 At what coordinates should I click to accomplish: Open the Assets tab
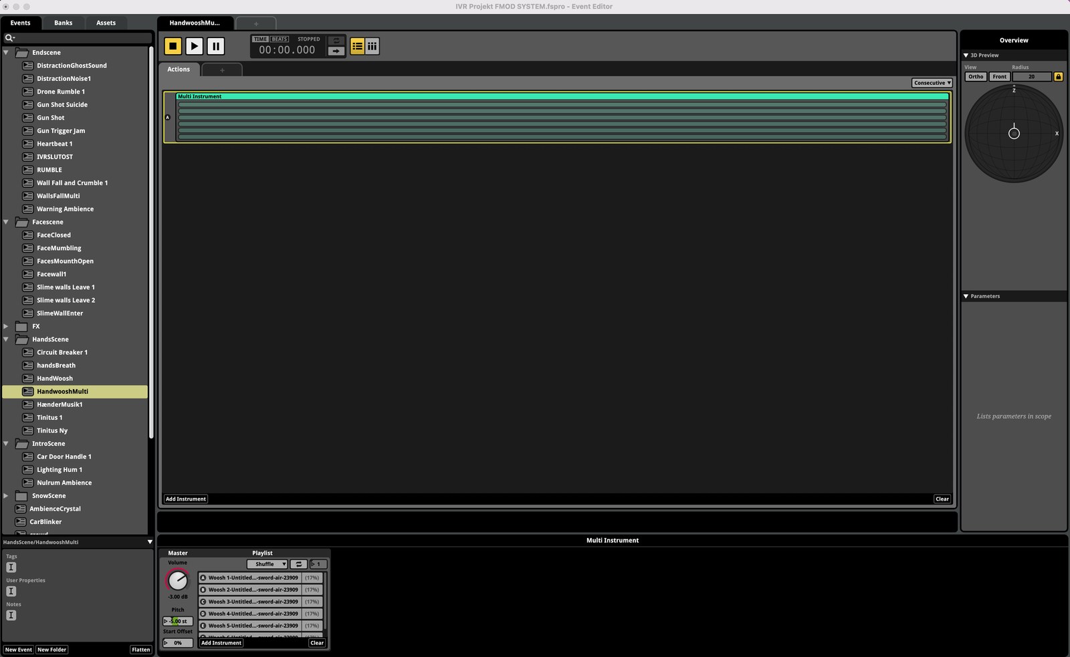point(106,23)
